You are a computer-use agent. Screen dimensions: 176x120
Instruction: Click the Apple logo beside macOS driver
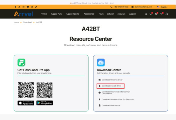click(x=99, y=86)
